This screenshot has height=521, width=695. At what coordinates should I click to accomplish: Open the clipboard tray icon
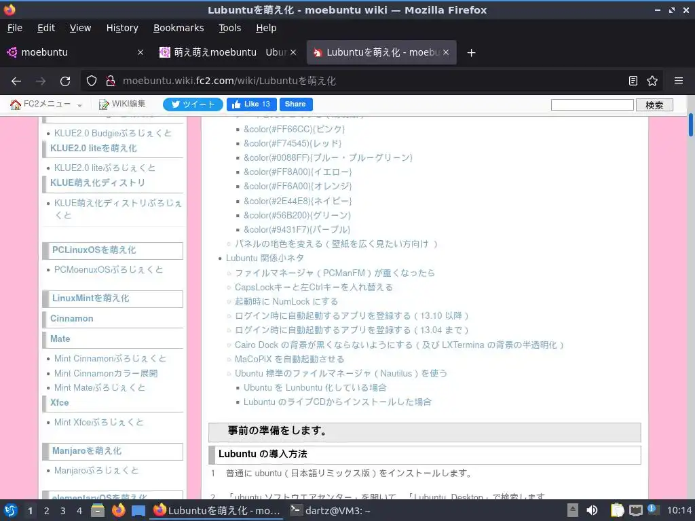(617, 510)
